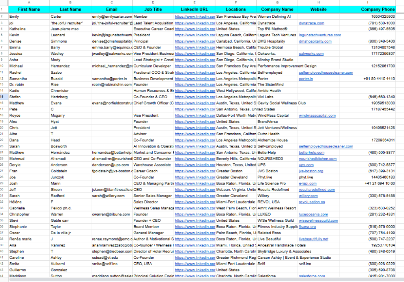Open the oakworks.com link

(311, 54)
